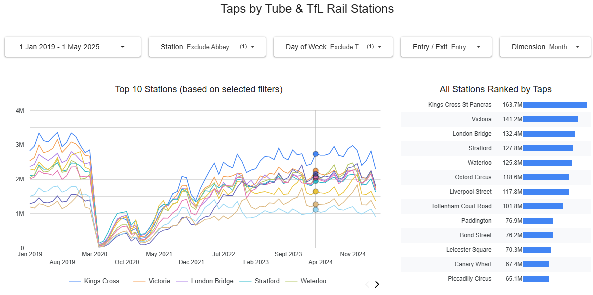Click the Top 10 Stations chart title
593x295 pixels.
point(199,89)
